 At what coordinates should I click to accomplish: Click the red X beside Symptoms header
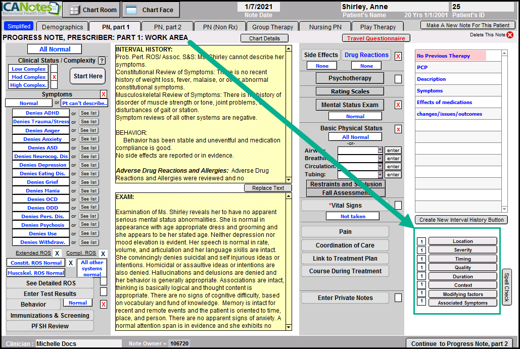point(104,94)
